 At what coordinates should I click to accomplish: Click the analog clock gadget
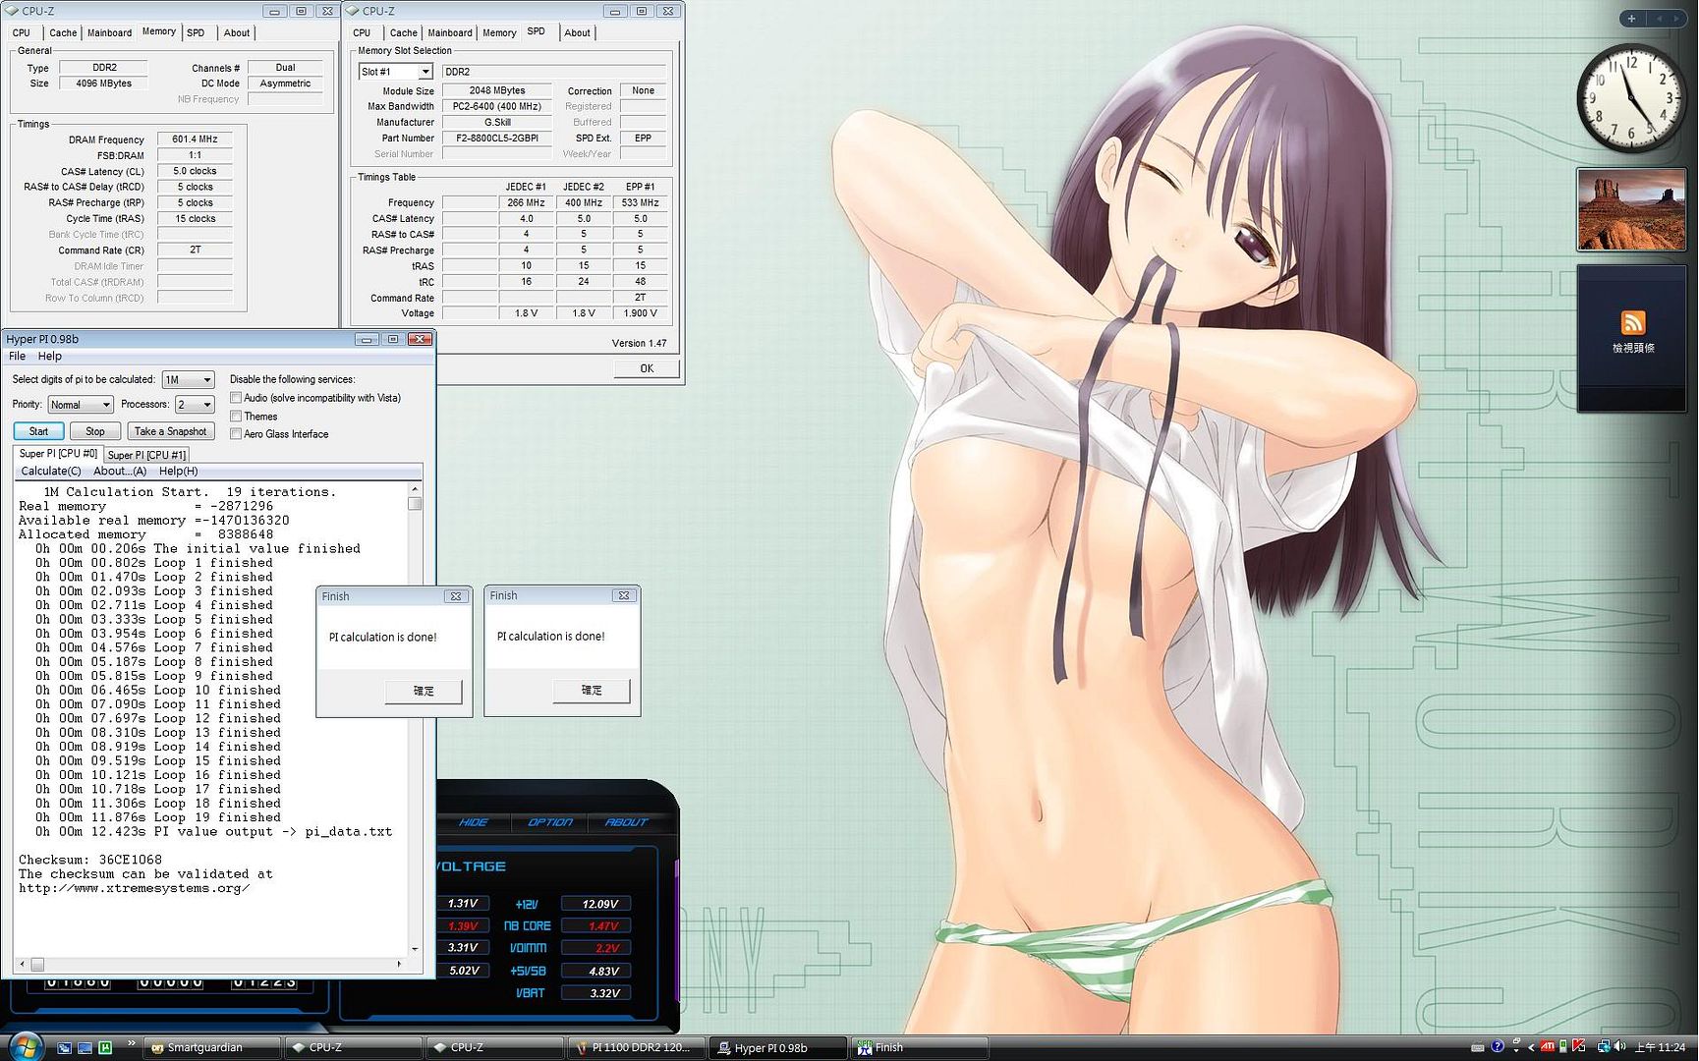point(1630,97)
